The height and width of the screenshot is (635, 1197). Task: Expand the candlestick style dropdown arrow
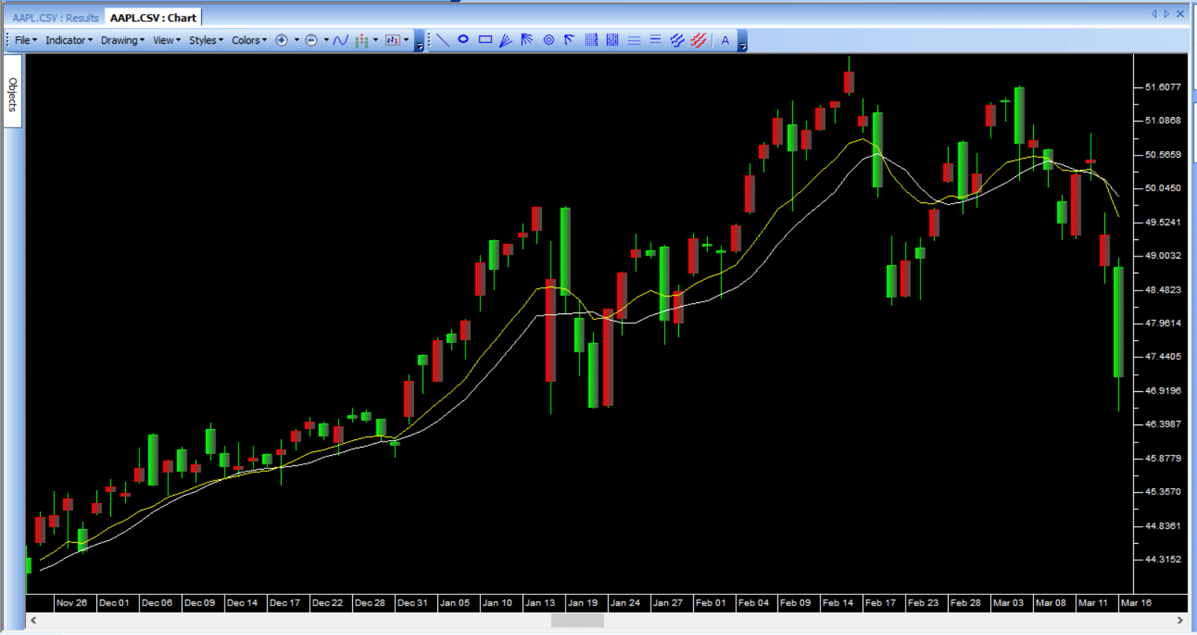pos(406,40)
